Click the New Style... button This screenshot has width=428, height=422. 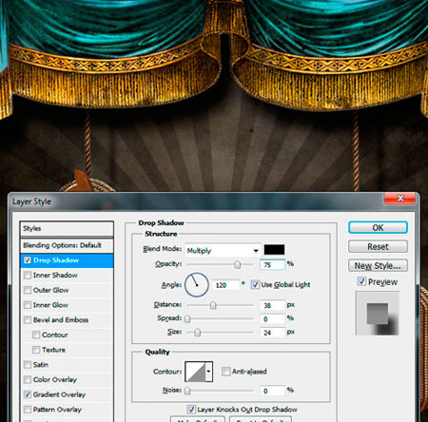click(x=378, y=265)
